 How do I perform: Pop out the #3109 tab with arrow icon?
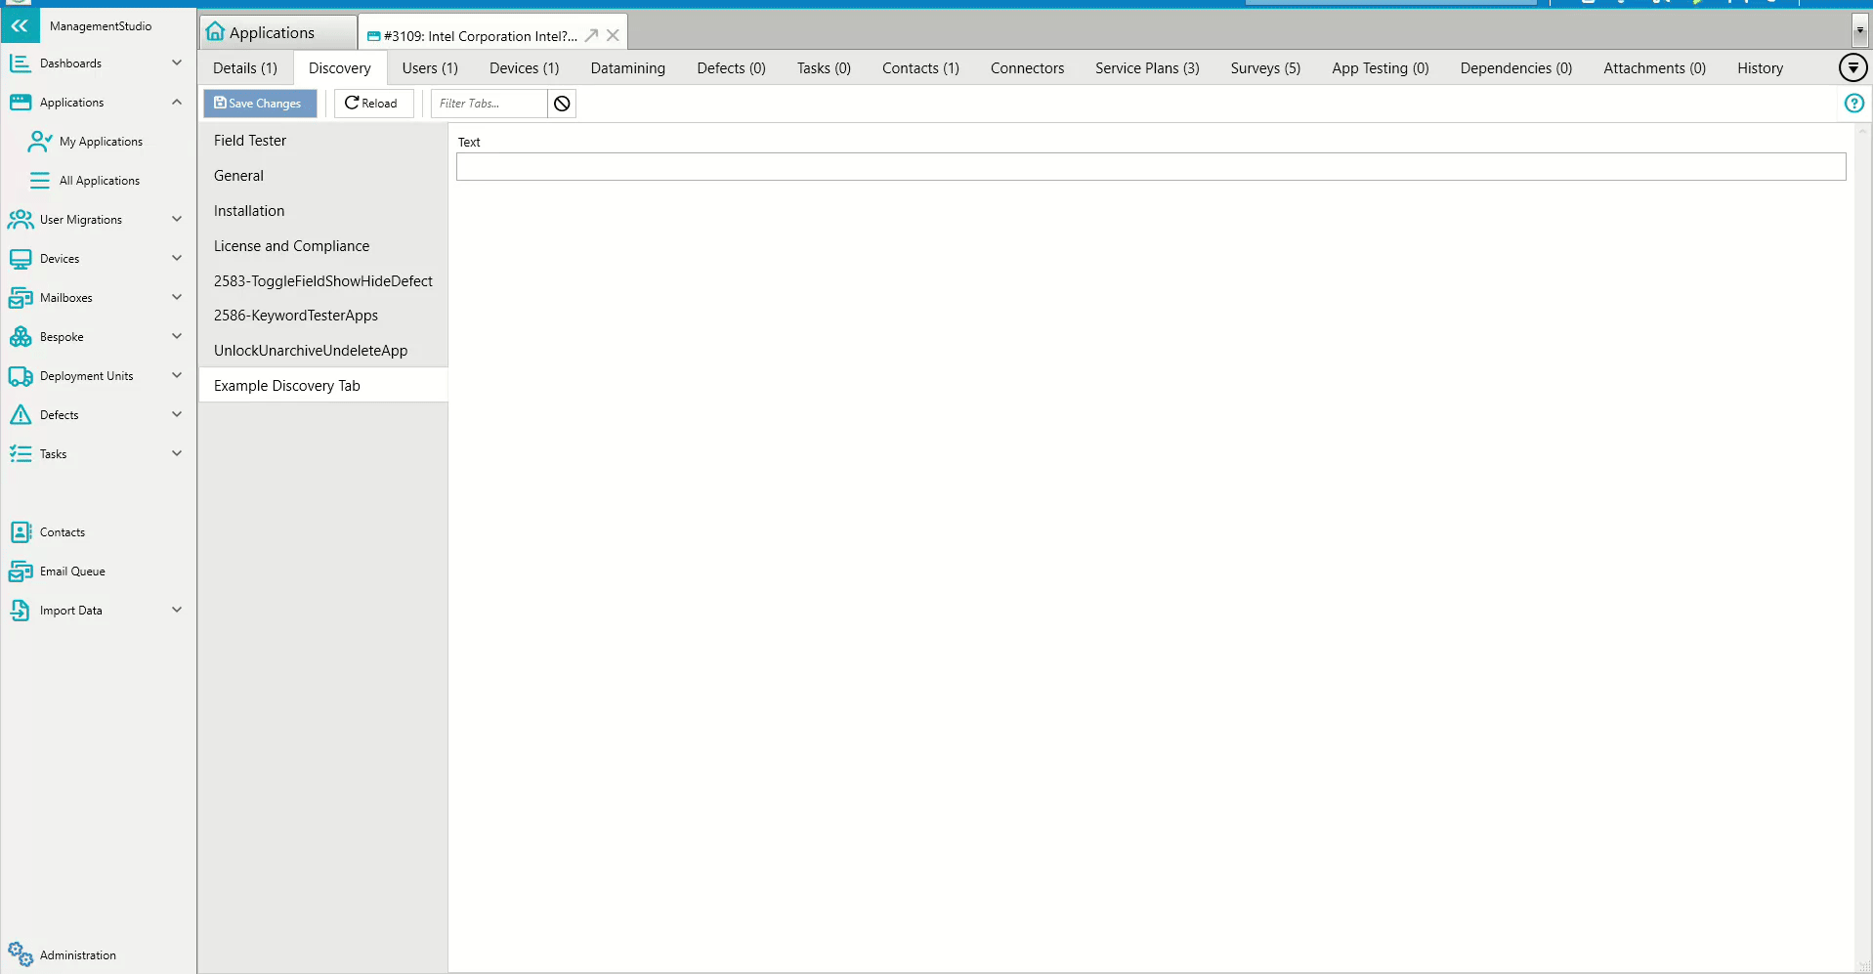591,35
